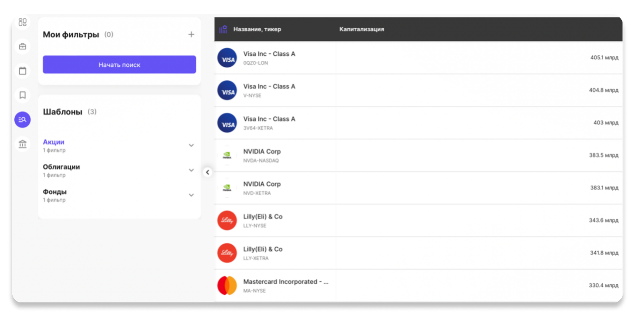
Task: Click the Шаблоны heading
Action: pyautogui.click(x=63, y=112)
